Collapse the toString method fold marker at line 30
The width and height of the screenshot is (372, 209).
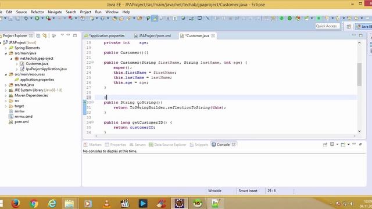pyautogui.click(x=93, y=102)
